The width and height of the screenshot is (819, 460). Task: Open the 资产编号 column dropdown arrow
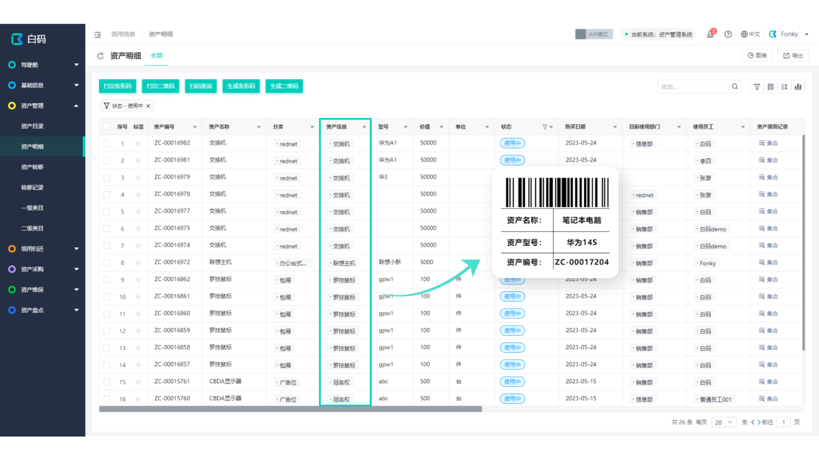point(195,127)
